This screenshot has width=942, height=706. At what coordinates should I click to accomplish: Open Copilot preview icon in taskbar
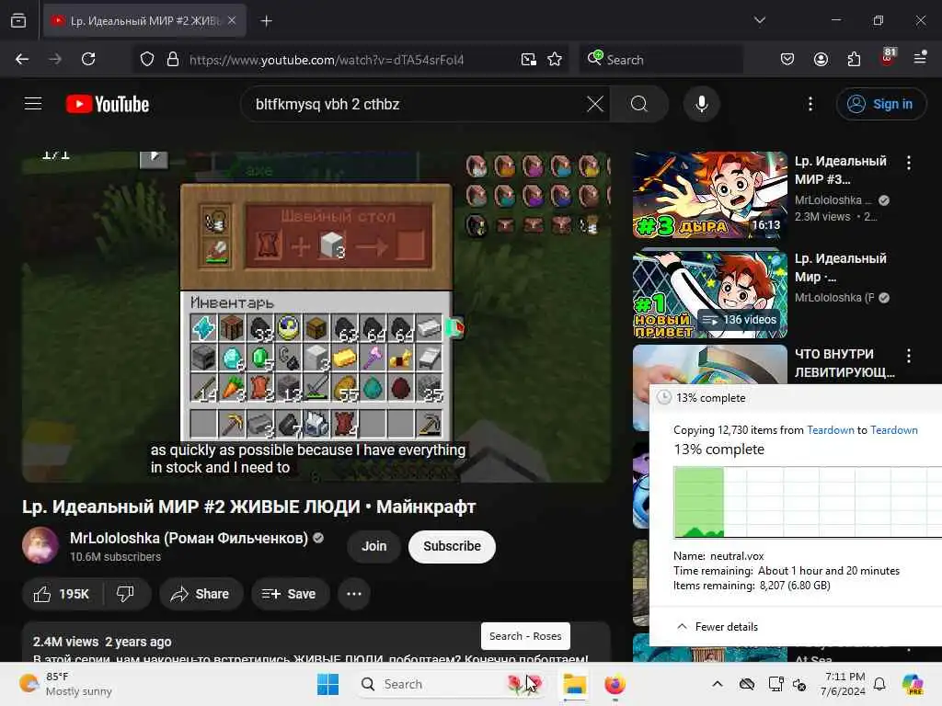tap(913, 684)
